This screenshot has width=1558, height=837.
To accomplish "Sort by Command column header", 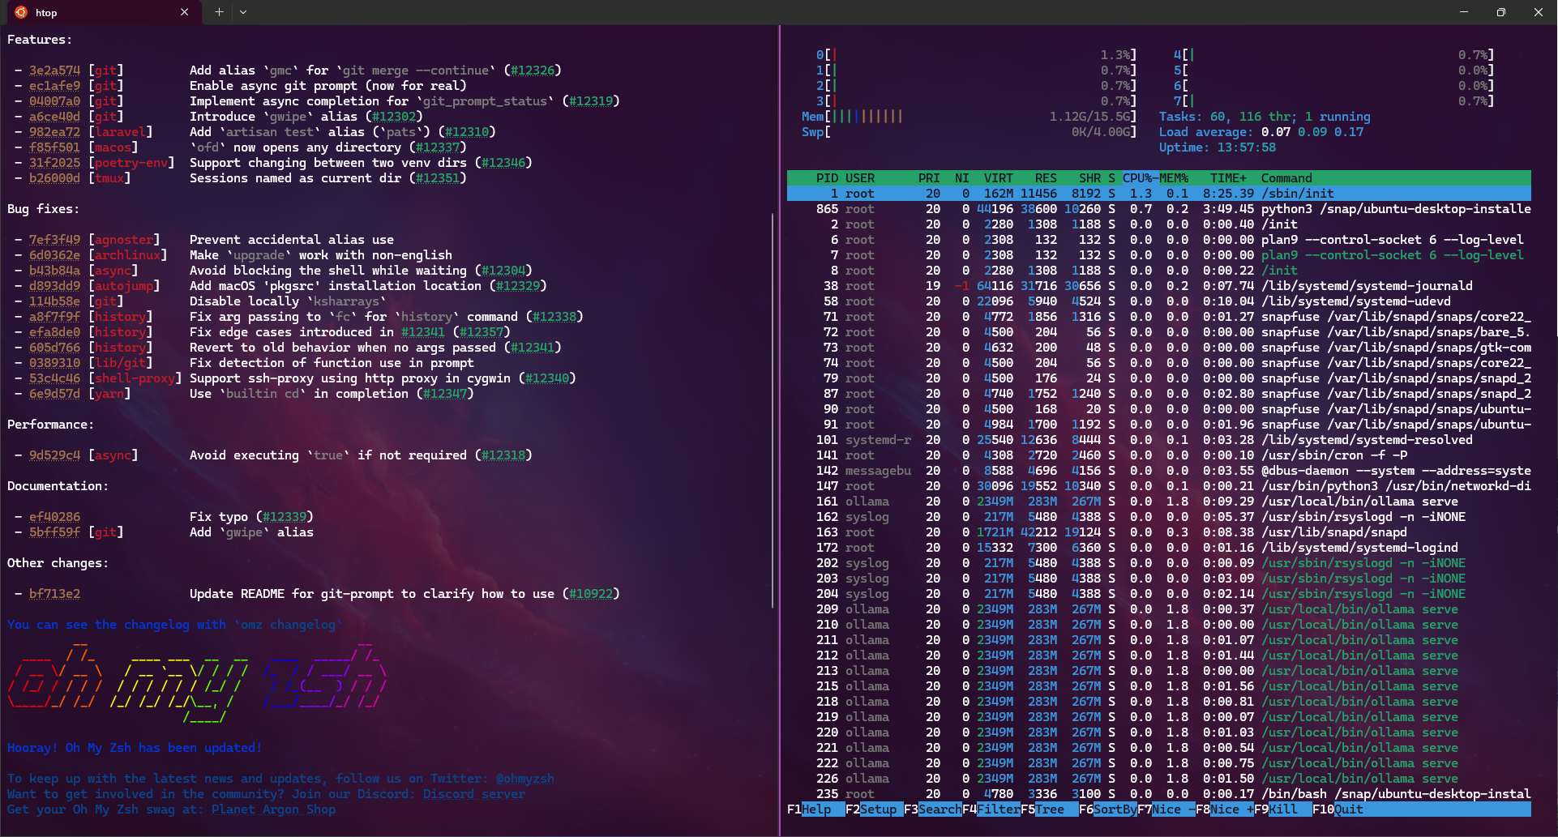I will pos(1286,178).
